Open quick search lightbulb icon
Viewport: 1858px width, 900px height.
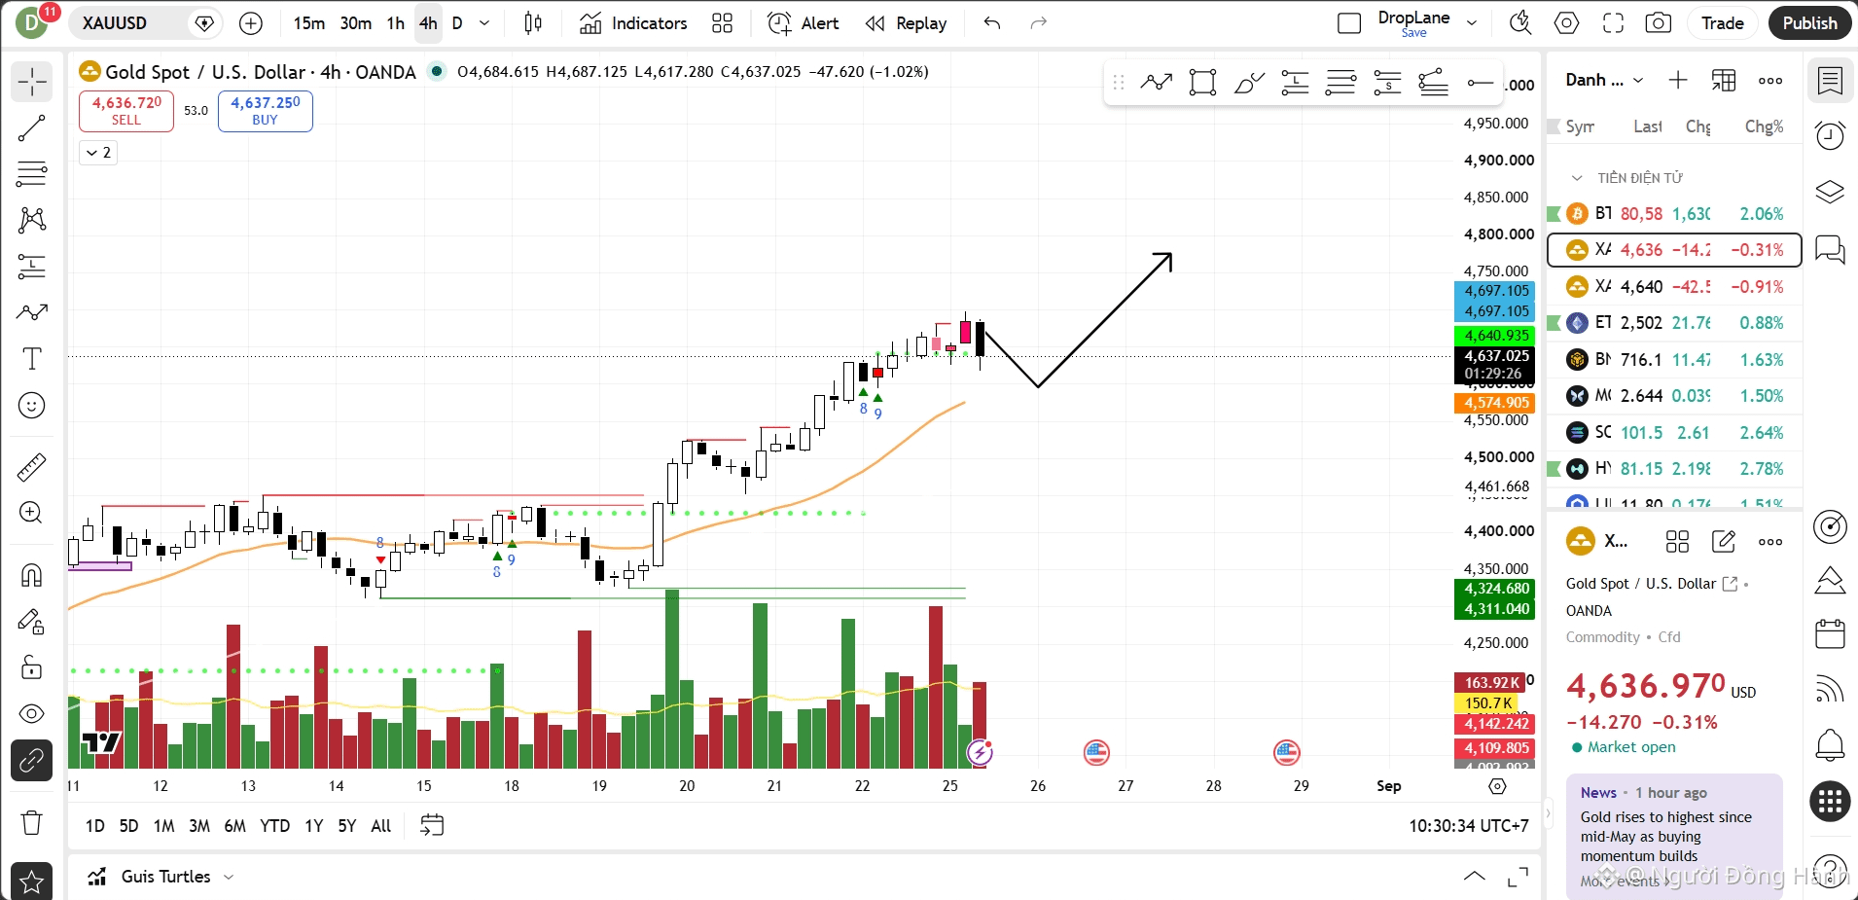(1520, 23)
